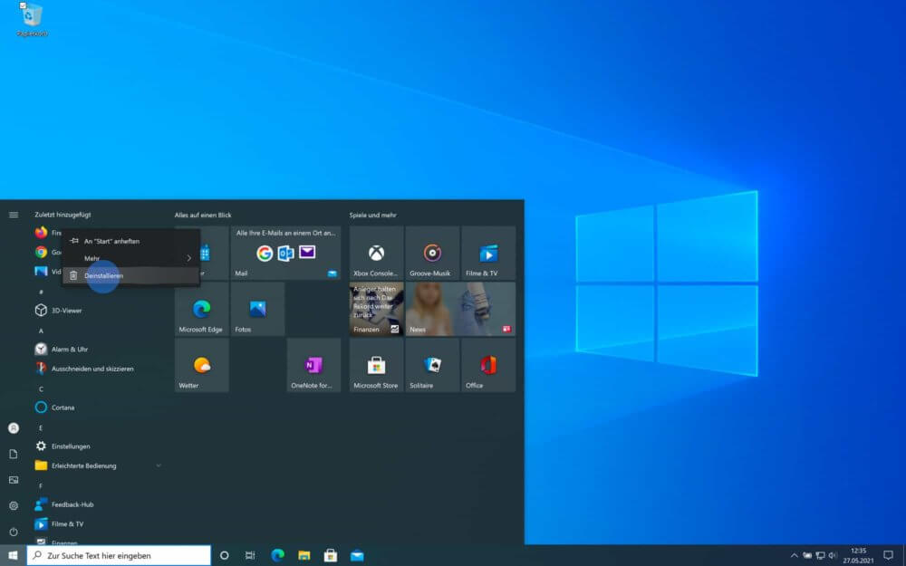This screenshot has width=906, height=566.
Task: Open Einstellungen from the app list
Action: click(71, 446)
